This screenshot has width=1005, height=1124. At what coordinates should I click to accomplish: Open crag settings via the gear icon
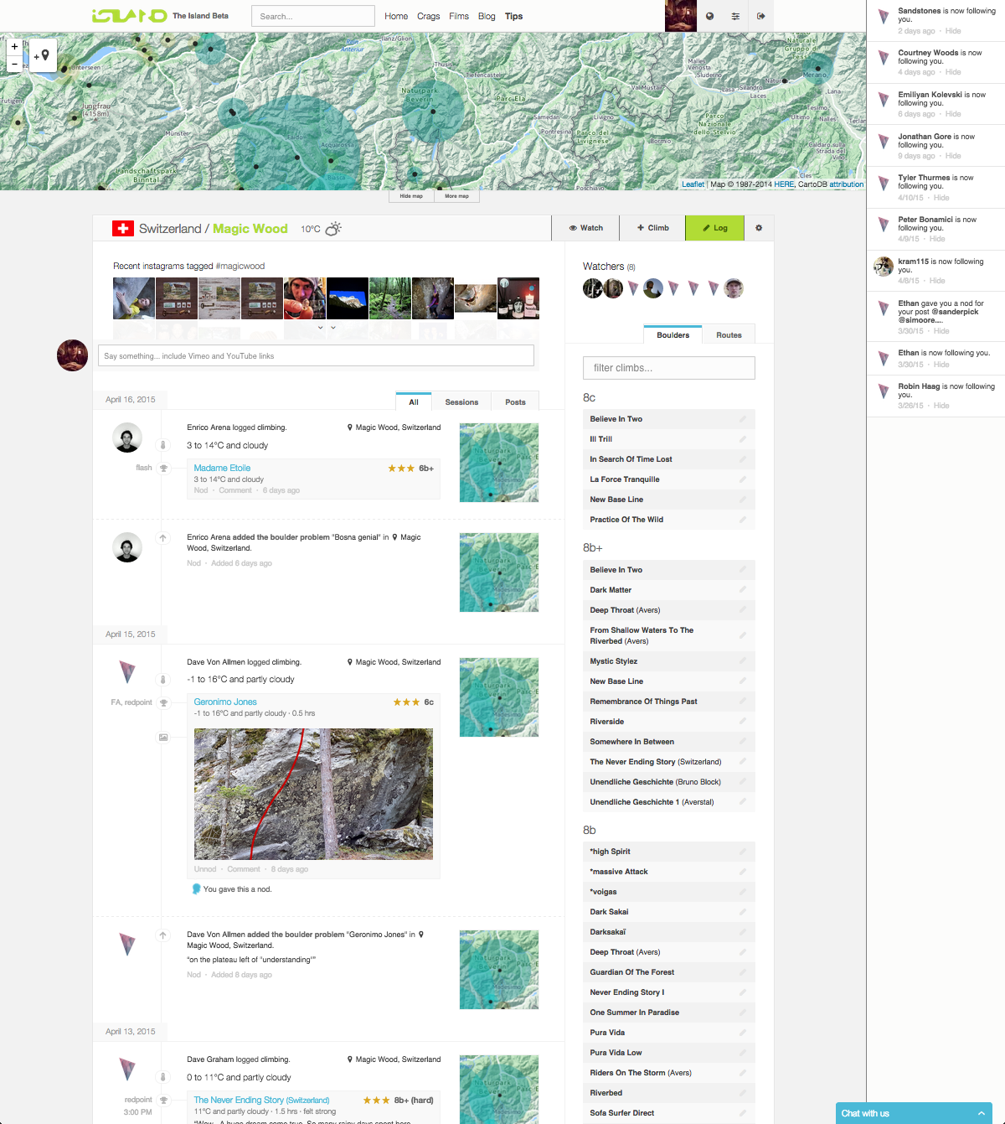759,227
